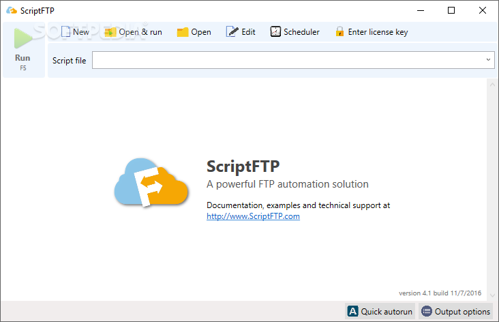The image size is (499, 322).
Task: Select Enter license key
Action: [372, 32]
